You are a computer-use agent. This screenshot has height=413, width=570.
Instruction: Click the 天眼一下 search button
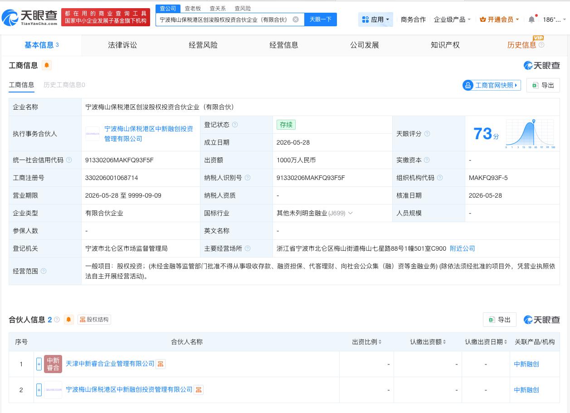click(x=321, y=19)
